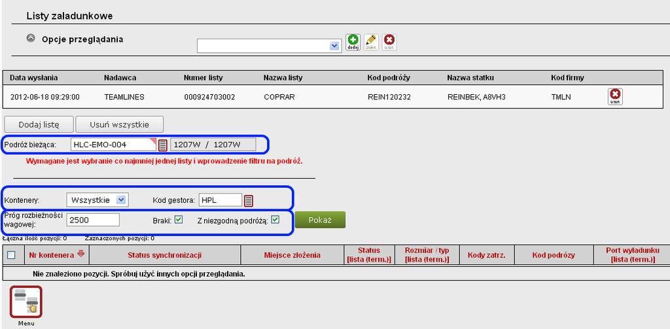Click the date 2012-06-18 09:29:00
670x329 pixels.
45,97
